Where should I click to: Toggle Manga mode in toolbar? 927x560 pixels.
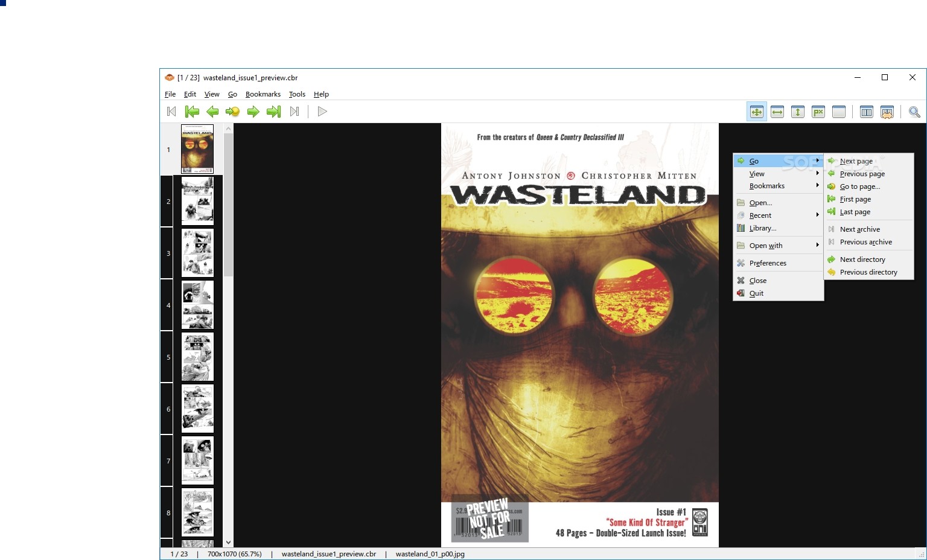click(x=887, y=112)
